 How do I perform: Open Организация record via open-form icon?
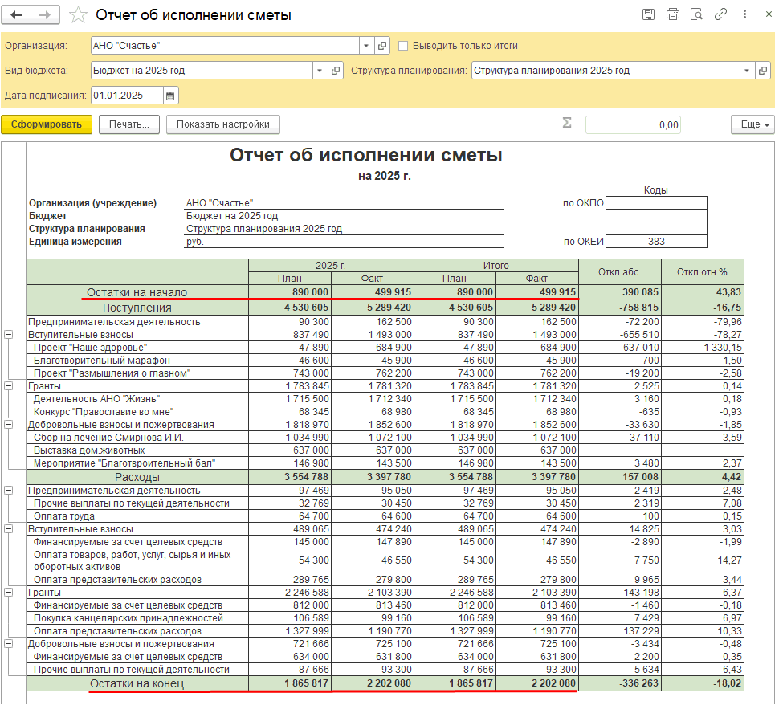pyautogui.click(x=382, y=46)
